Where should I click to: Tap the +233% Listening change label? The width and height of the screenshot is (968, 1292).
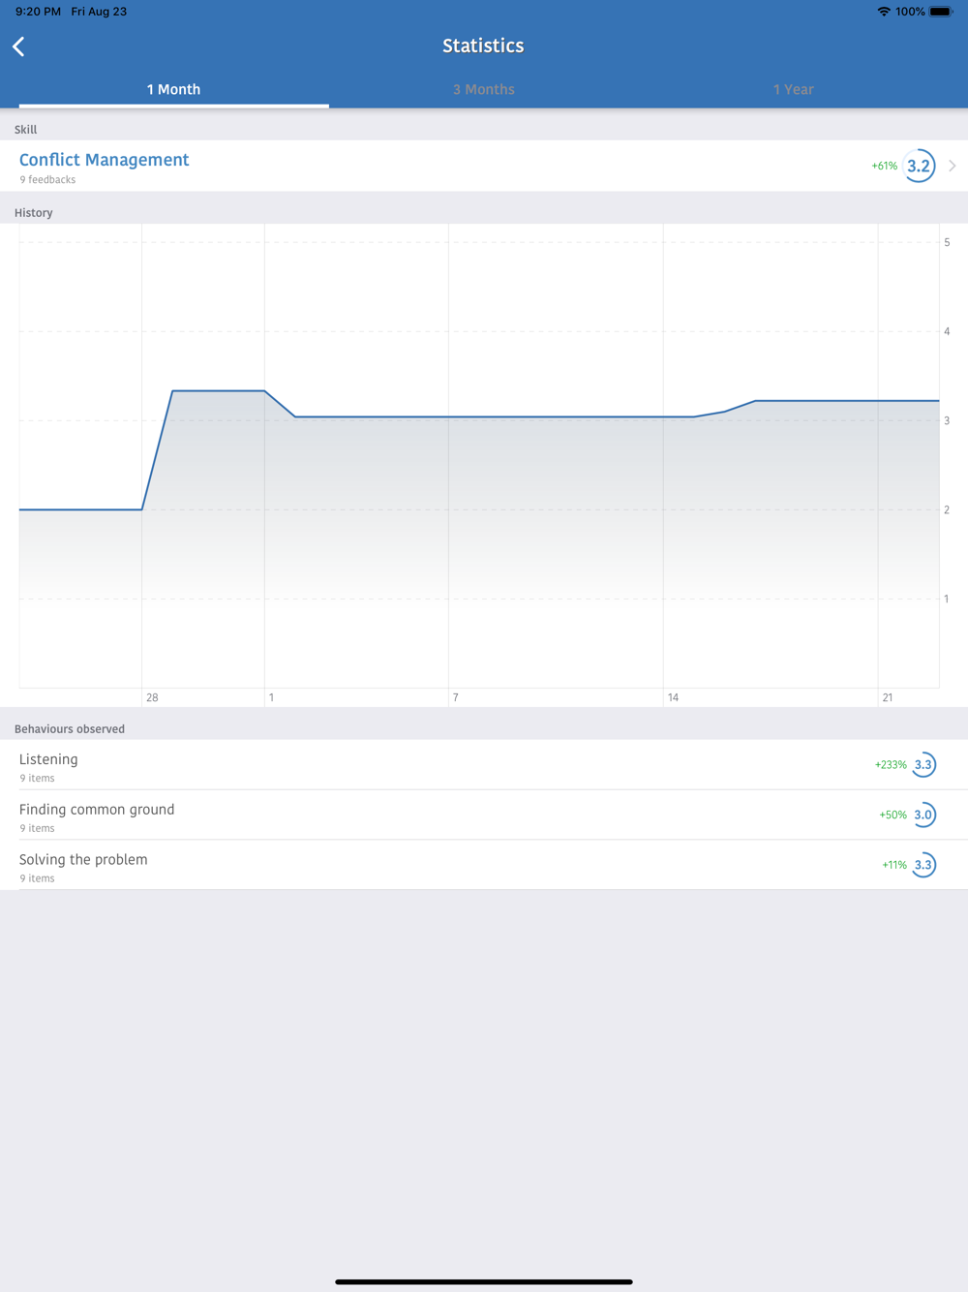pyautogui.click(x=891, y=765)
